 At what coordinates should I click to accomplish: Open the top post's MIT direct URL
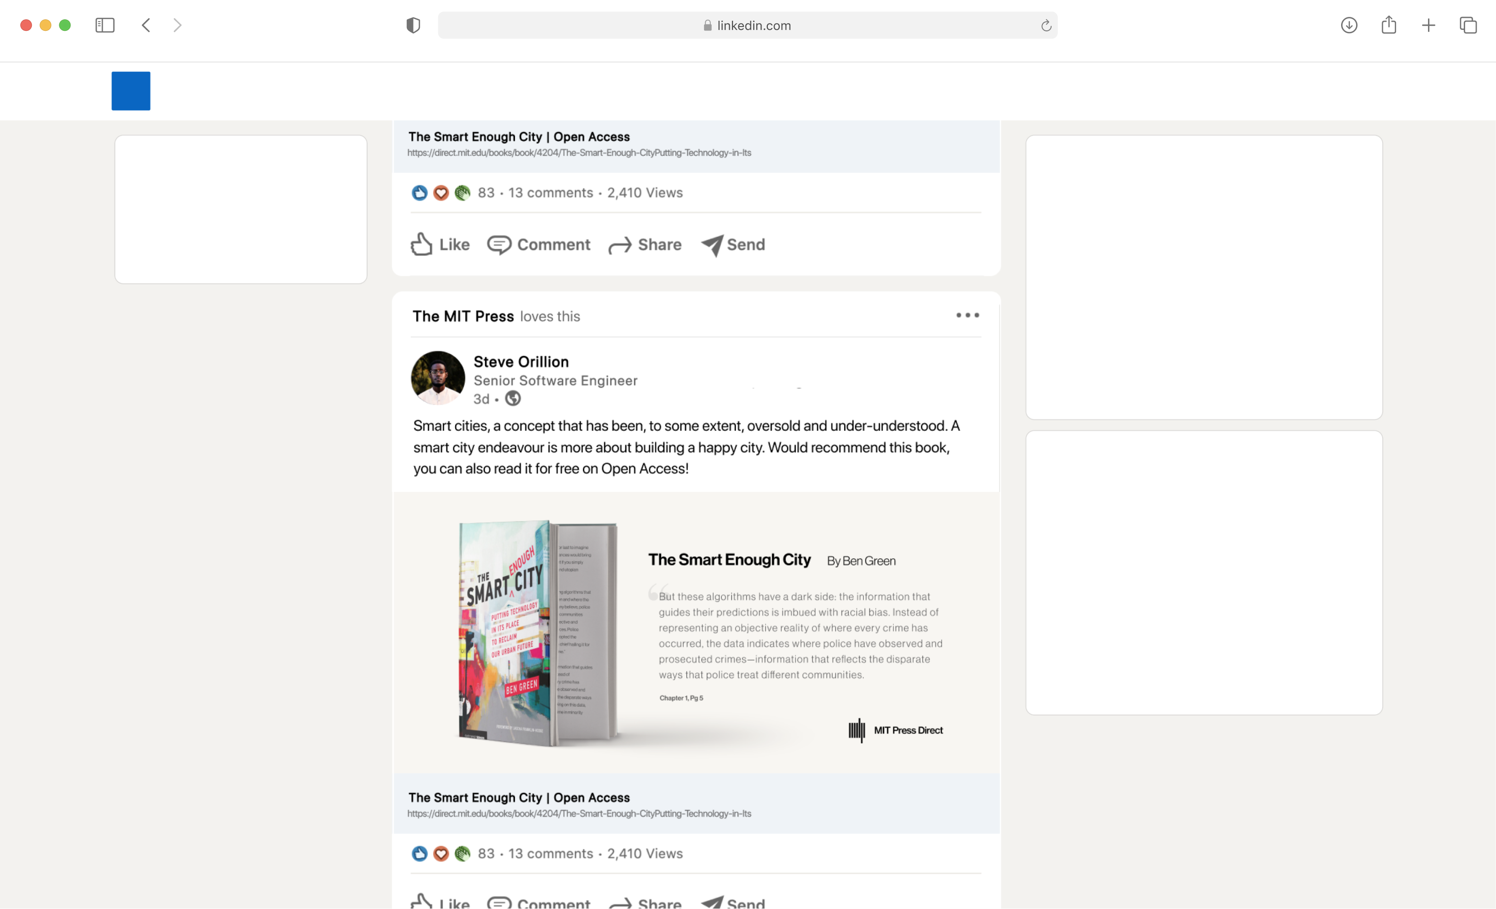pos(579,153)
